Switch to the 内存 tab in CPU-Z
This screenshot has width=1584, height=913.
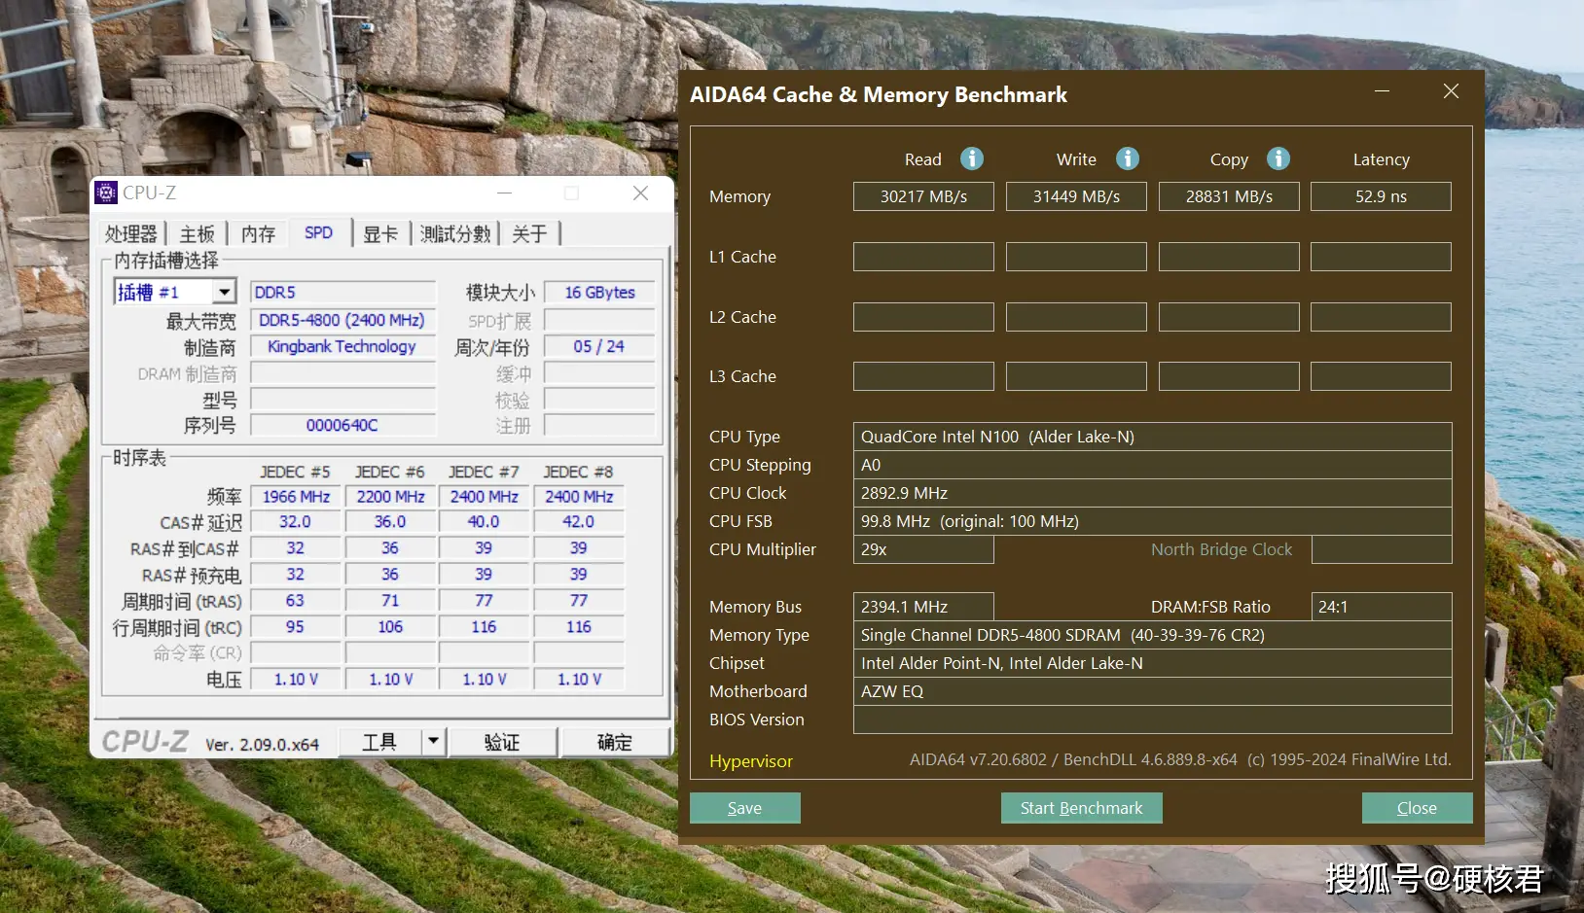coord(259,234)
